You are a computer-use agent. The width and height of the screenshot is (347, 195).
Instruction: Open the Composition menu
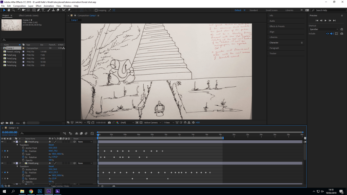point(19,6)
